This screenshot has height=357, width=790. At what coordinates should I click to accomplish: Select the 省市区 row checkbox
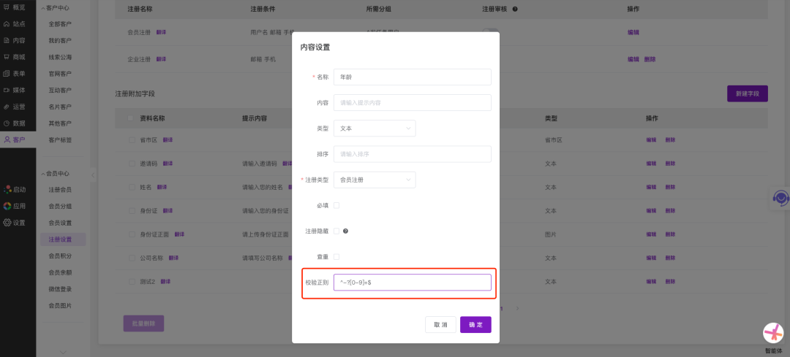(132, 139)
